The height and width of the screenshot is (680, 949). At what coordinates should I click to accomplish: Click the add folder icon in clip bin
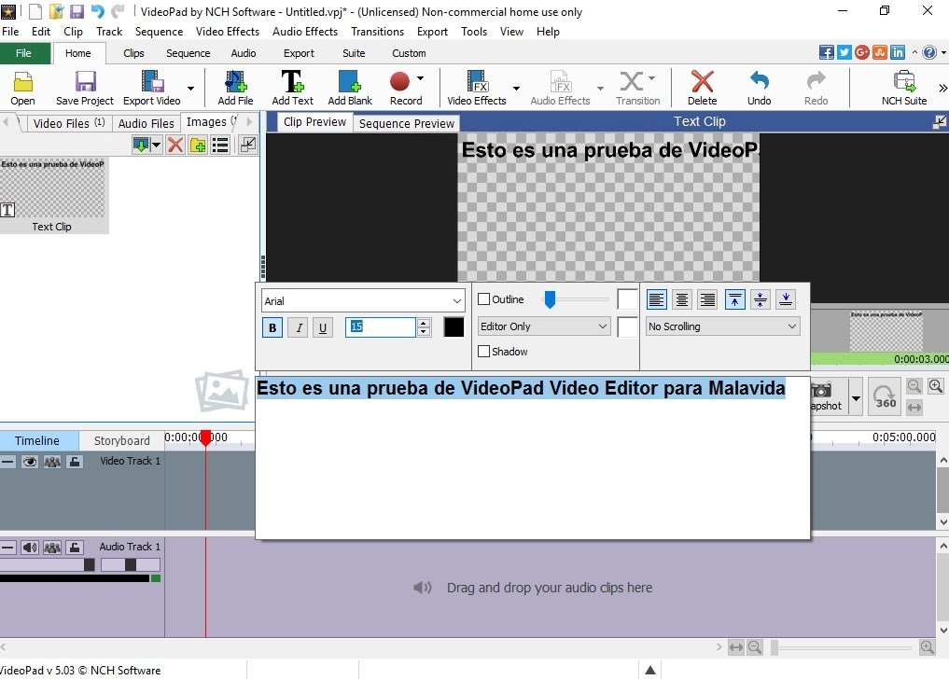click(198, 145)
